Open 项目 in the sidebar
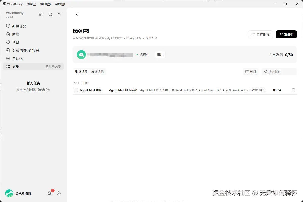 click(33, 42)
